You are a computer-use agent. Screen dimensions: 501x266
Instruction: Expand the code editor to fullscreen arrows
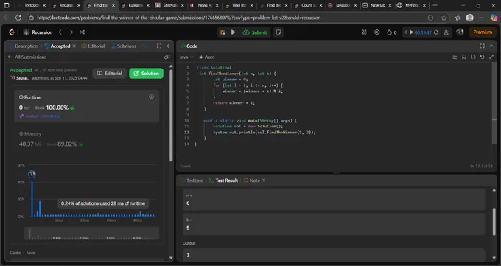click(x=491, y=57)
